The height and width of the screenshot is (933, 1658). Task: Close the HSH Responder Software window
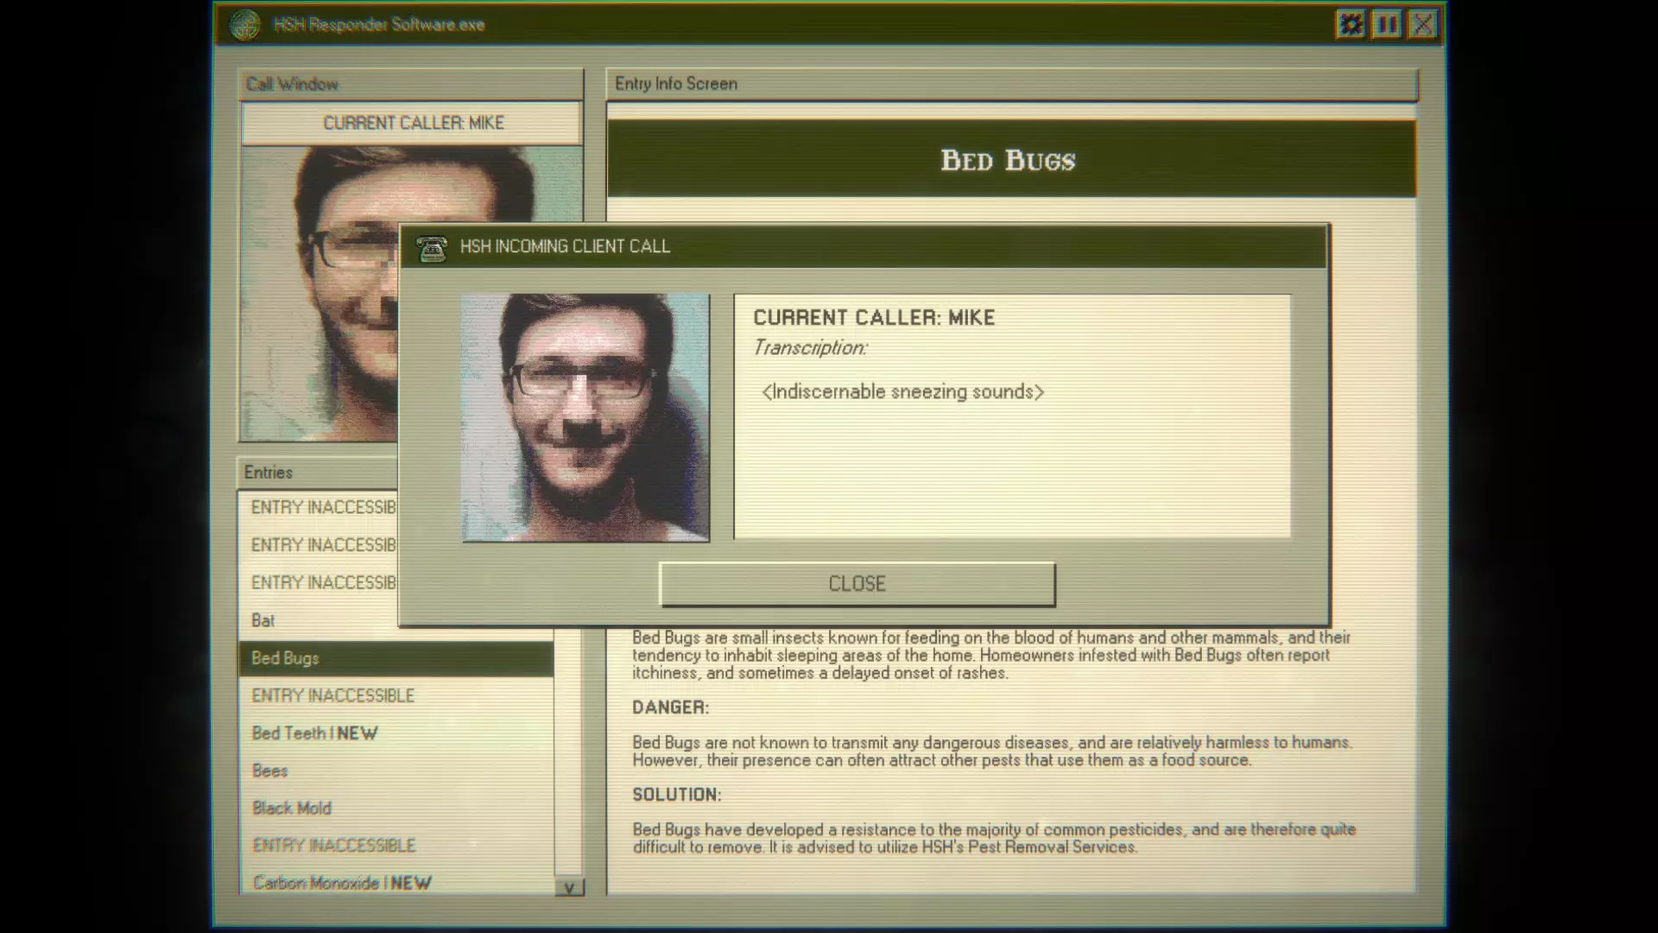click(x=1423, y=24)
